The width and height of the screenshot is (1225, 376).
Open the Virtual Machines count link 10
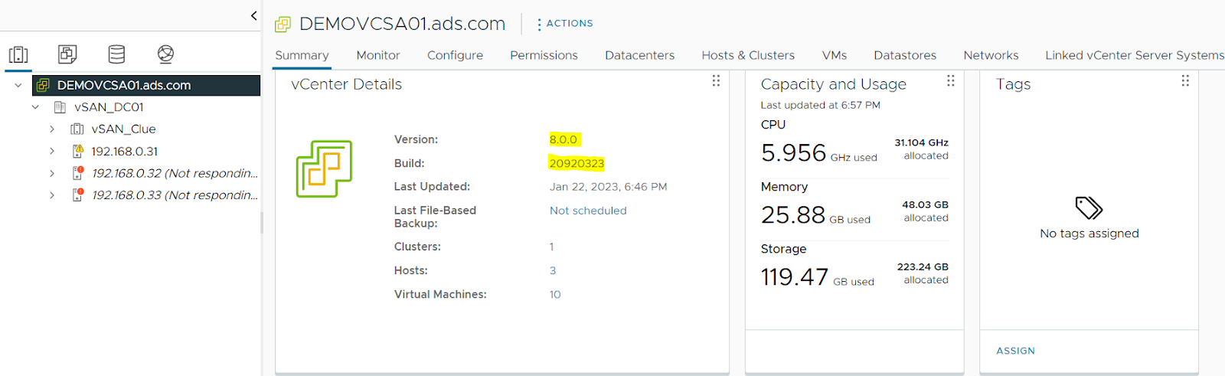click(555, 294)
